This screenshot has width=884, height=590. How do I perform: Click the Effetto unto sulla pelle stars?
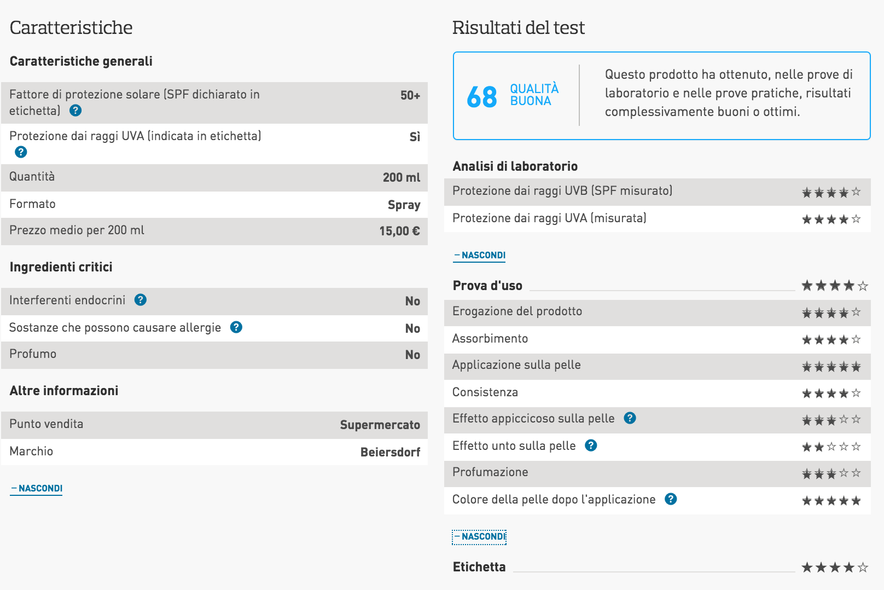coord(831,447)
